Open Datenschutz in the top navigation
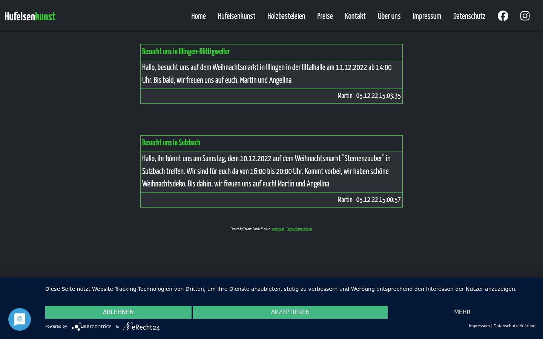 click(469, 16)
